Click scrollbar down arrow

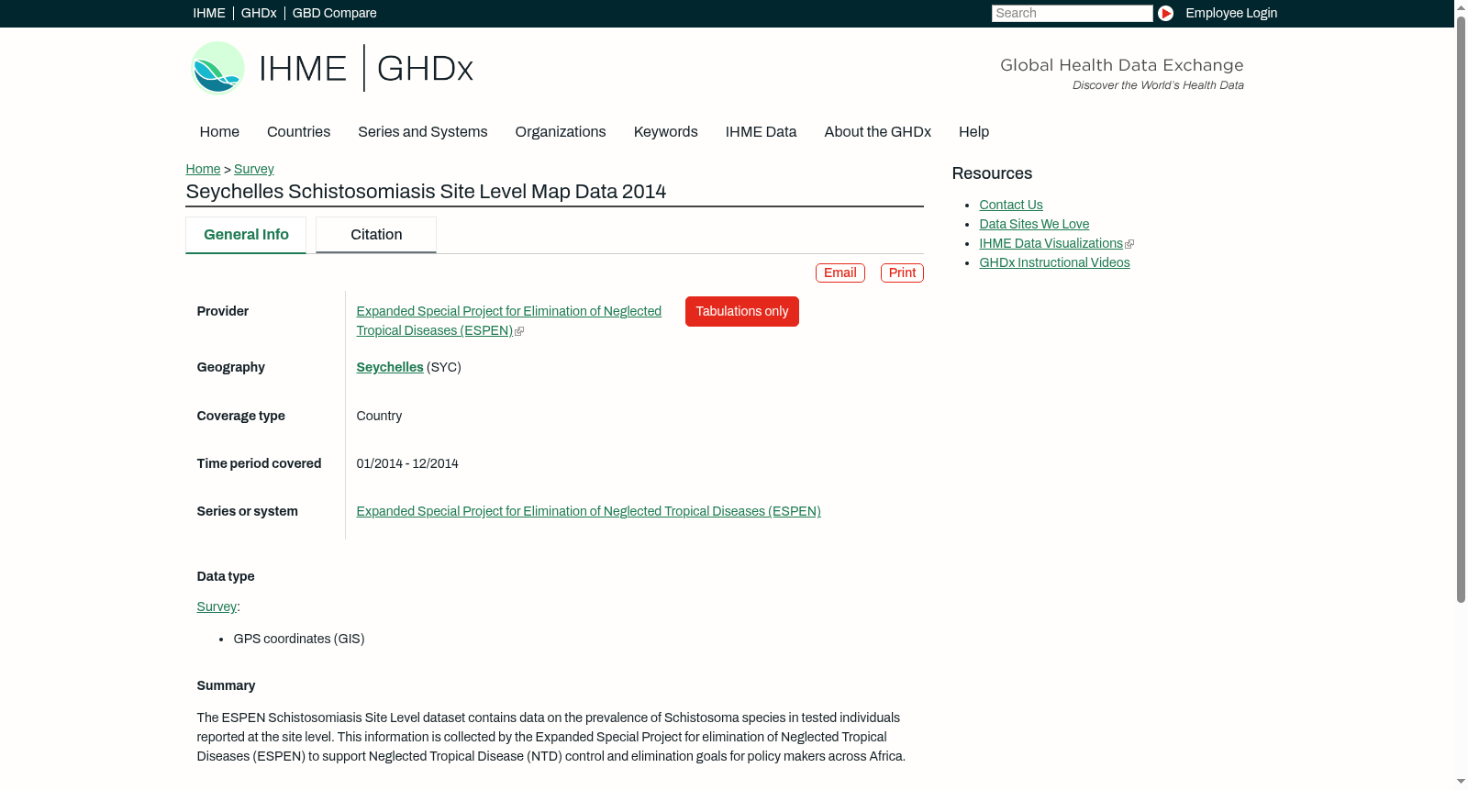pyautogui.click(x=1461, y=782)
